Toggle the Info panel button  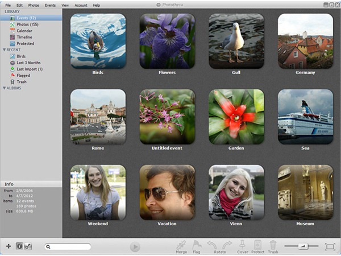(19, 246)
